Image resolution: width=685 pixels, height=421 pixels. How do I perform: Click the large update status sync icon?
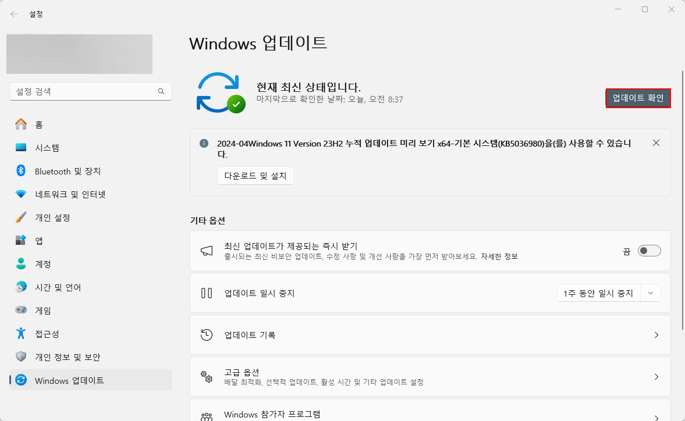coord(221,92)
